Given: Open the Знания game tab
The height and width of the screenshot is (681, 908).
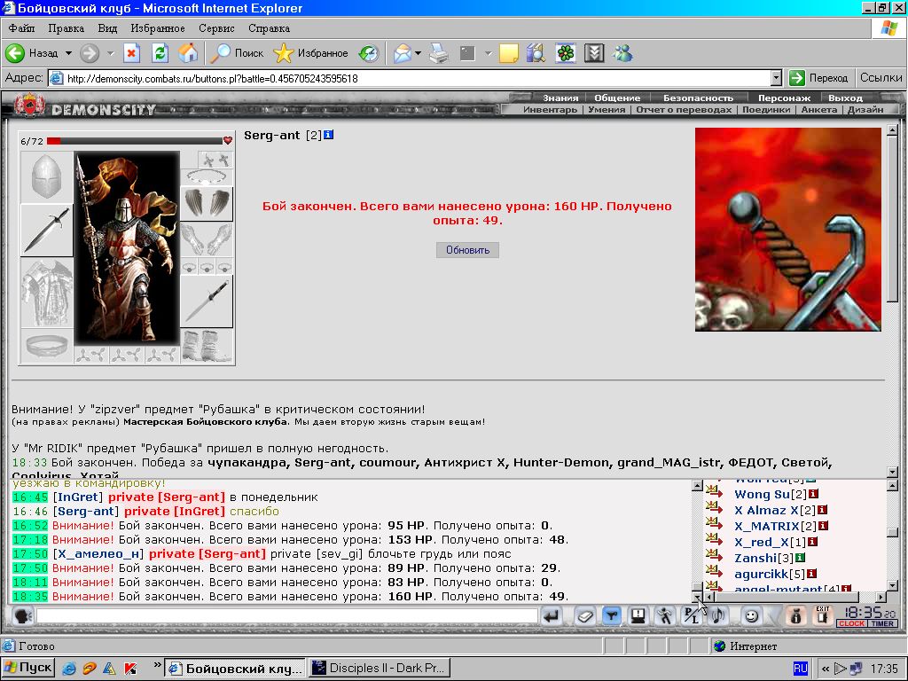Looking at the screenshot, I should click(x=560, y=98).
